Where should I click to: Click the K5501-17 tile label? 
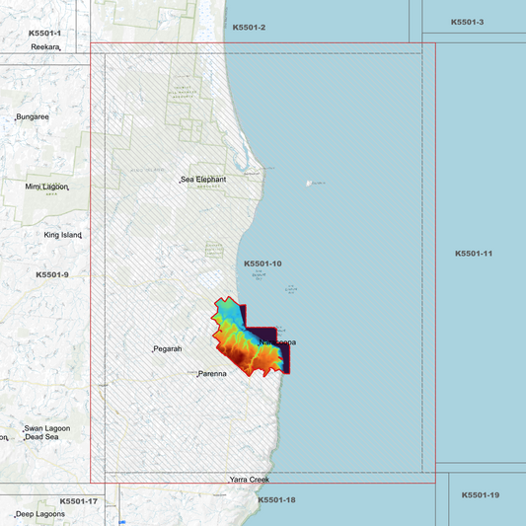[x=79, y=501]
